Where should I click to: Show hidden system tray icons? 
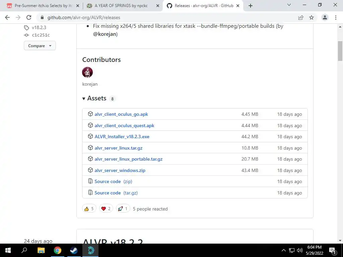[x=283, y=250]
